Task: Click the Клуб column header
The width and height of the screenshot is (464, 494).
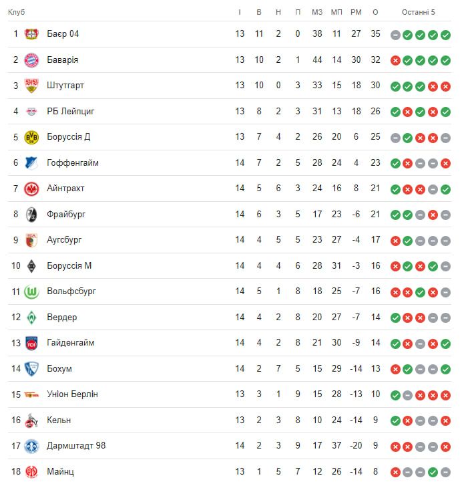Action: (17, 12)
